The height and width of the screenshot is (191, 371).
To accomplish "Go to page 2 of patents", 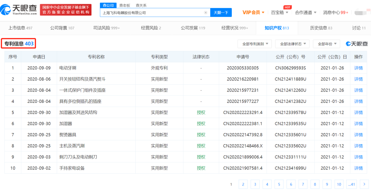I will pyautogui.click(x=243, y=184).
